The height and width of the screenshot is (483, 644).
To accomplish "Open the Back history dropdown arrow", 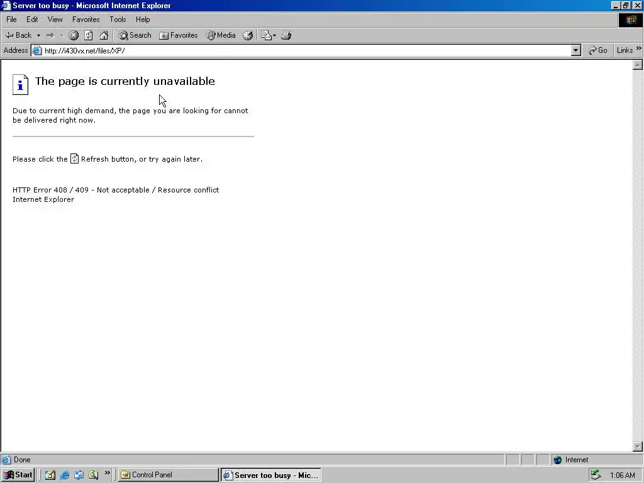I will pos(38,35).
